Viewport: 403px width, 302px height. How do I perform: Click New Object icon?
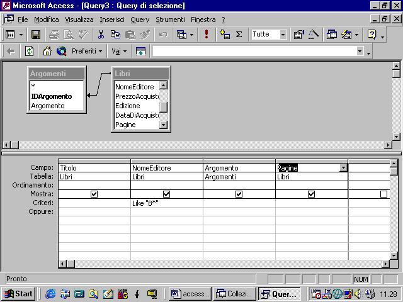pos(346,35)
